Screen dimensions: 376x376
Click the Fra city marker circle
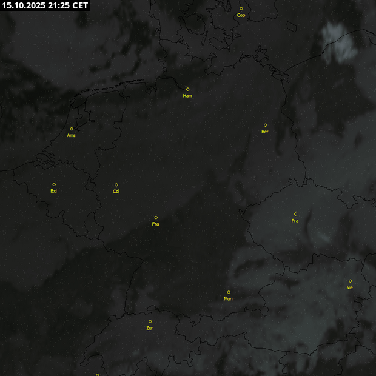[x=156, y=217]
